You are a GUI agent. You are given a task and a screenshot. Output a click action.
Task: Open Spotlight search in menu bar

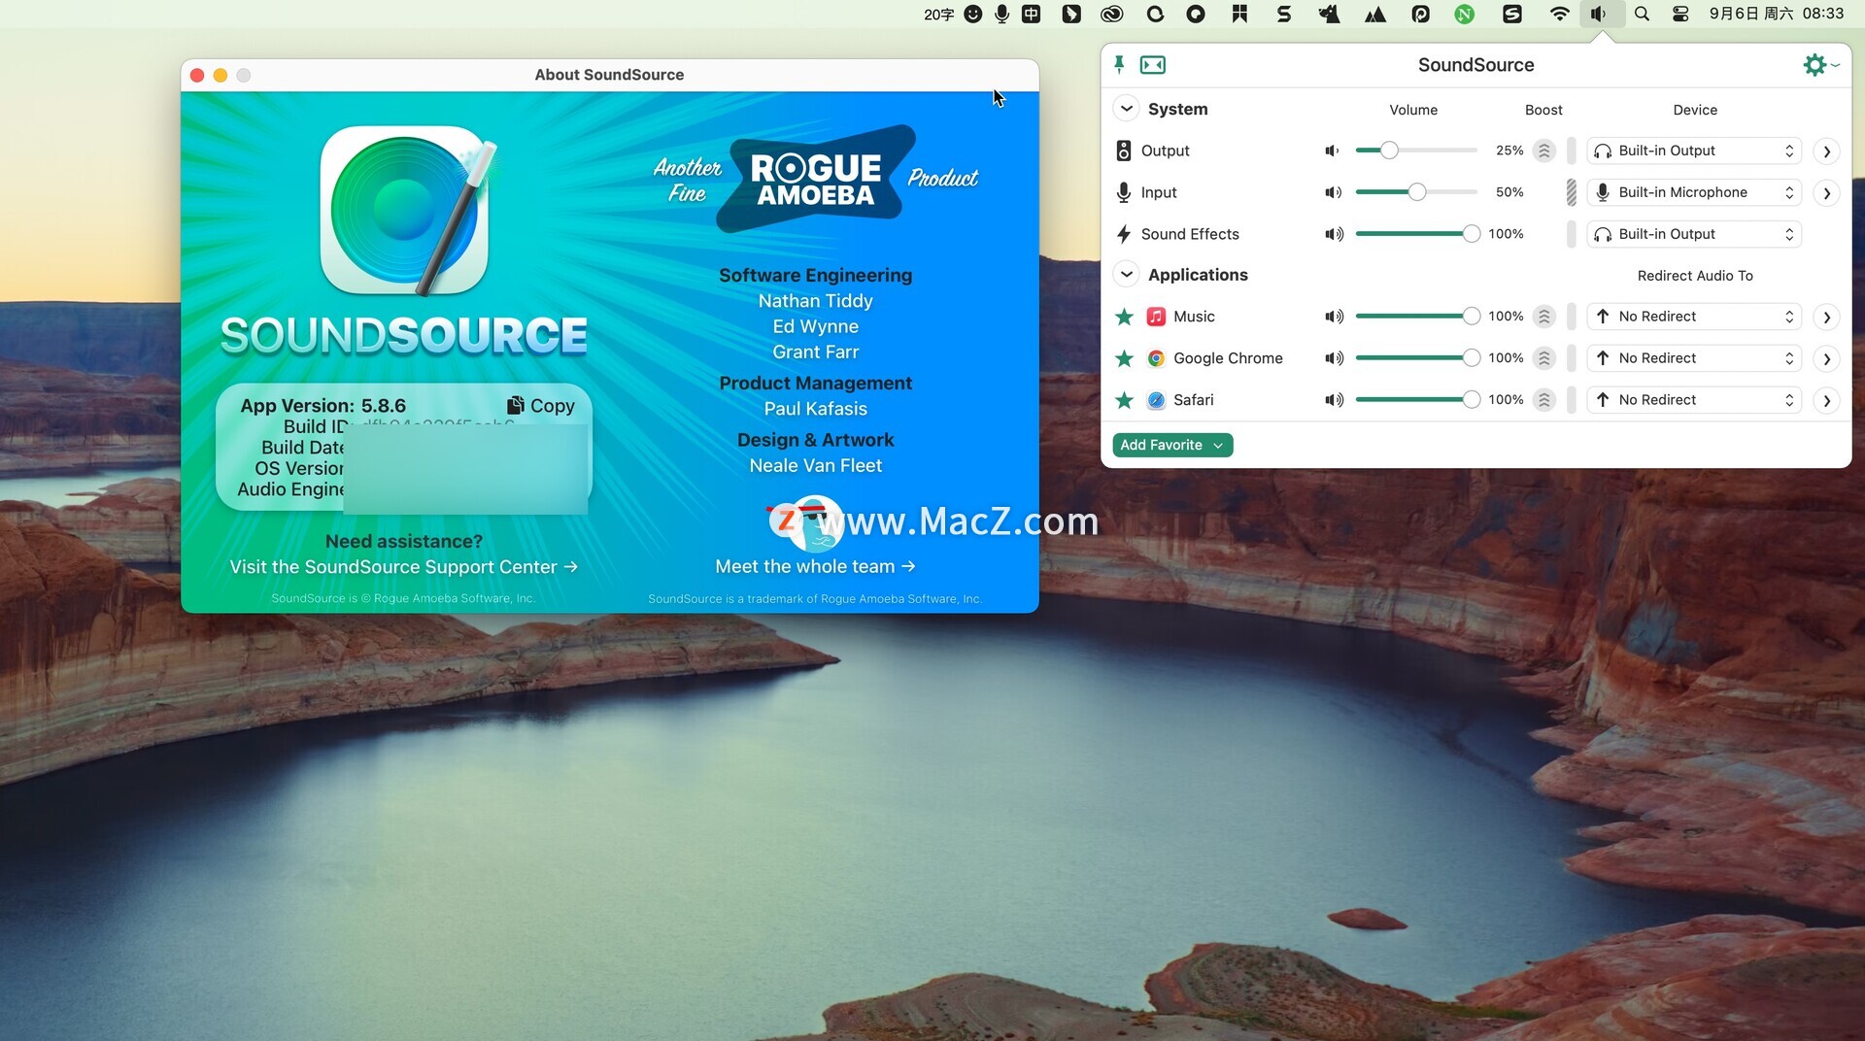[x=1642, y=14]
